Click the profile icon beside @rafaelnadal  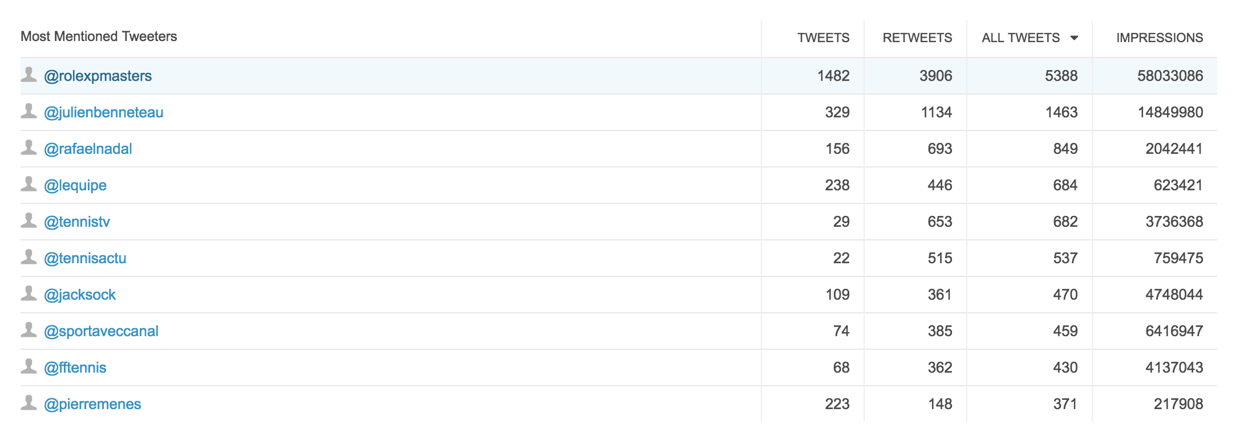click(x=29, y=148)
